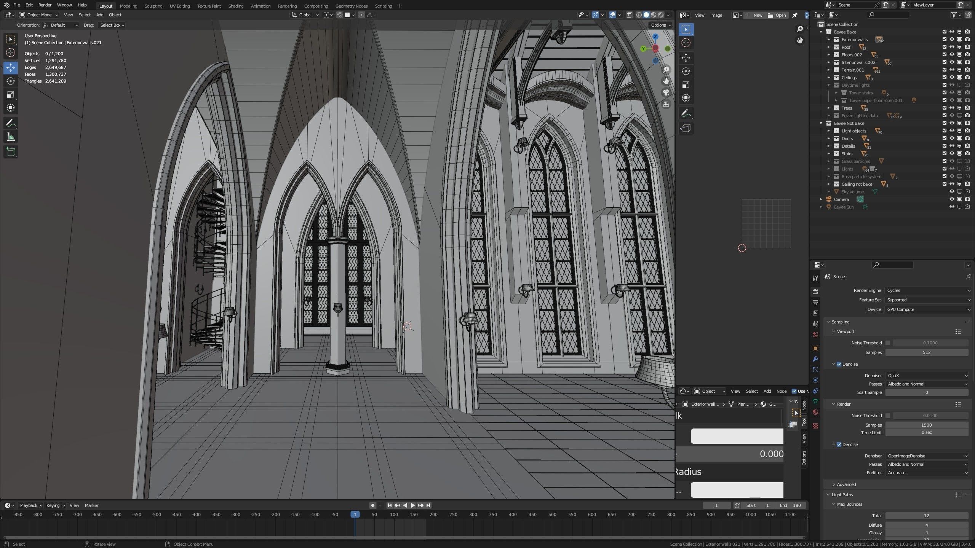975x548 pixels.
Task: Select the Measure tool
Action: coord(11,137)
